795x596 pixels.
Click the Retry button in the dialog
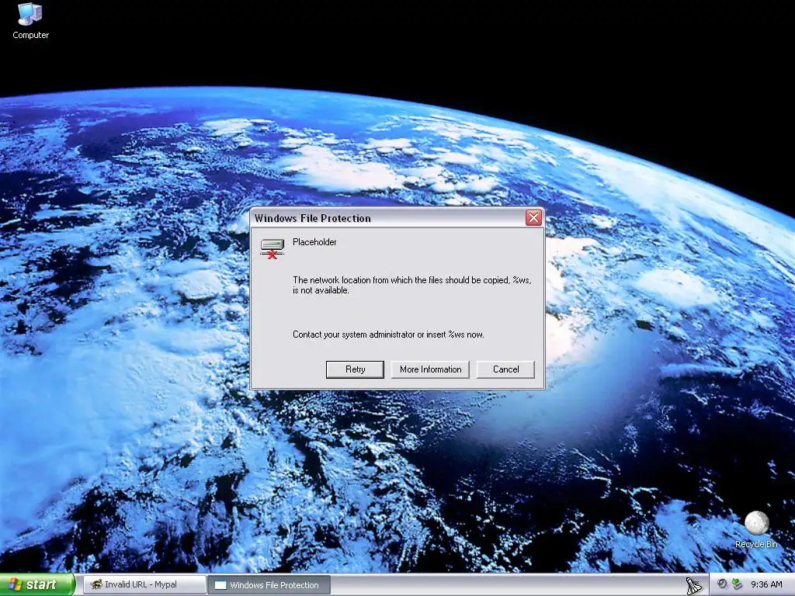pyautogui.click(x=355, y=369)
